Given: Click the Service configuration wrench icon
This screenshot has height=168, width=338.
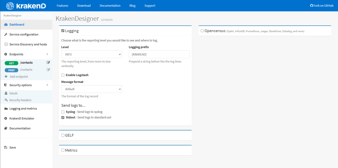Looking at the screenshot, I should click(x=6, y=35).
